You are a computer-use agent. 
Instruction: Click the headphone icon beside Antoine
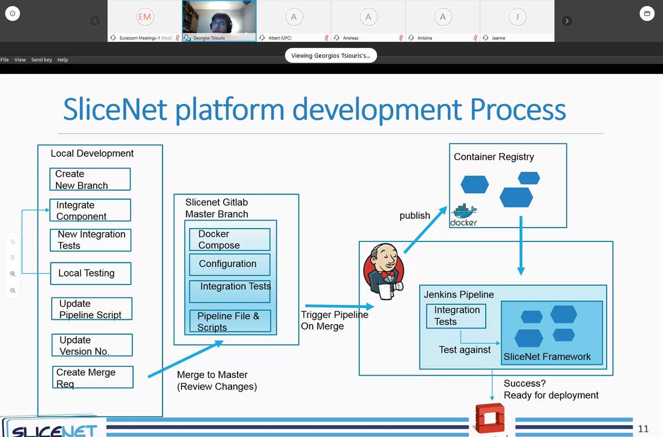coord(411,38)
